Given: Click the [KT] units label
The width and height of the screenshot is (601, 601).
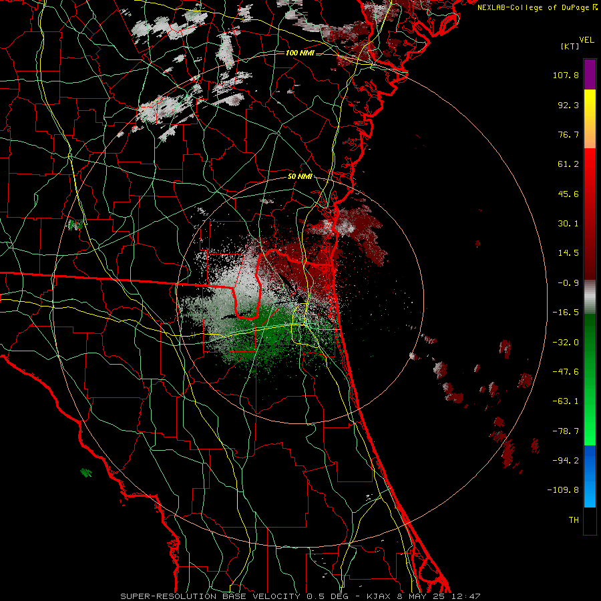Looking at the screenshot, I should tap(570, 46).
